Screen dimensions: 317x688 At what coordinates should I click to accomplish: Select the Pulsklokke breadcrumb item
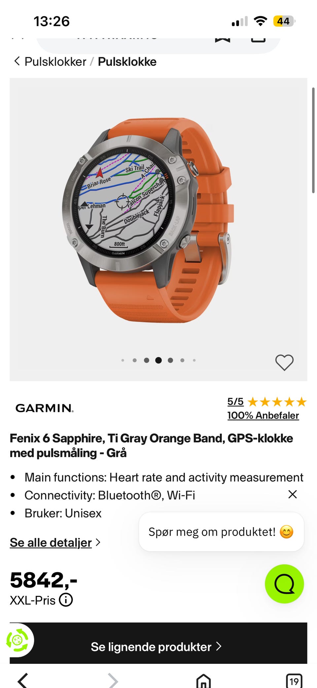pos(127,62)
